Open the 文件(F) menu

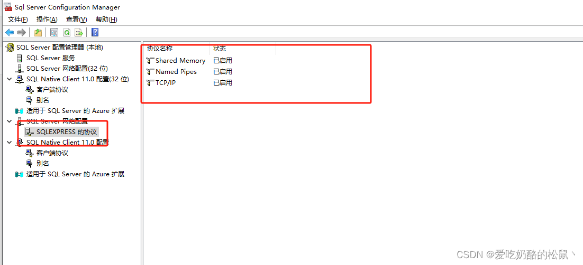(x=18, y=20)
